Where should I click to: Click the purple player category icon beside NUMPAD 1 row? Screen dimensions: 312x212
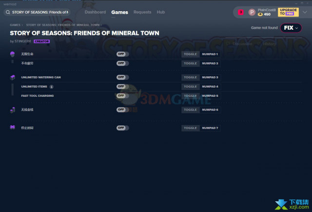(12, 54)
